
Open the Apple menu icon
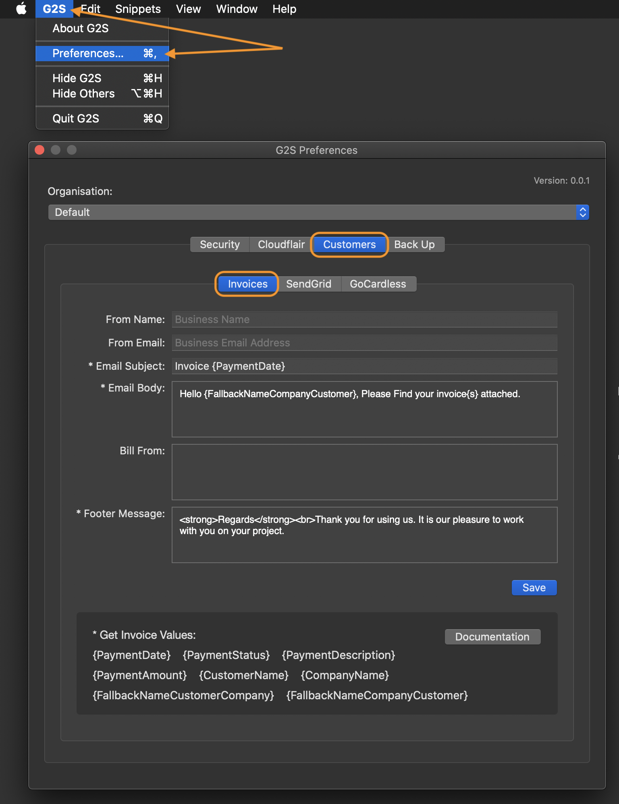click(21, 8)
